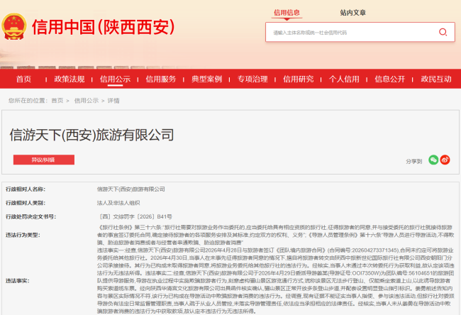The width and height of the screenshot is (461, 315).
Task: Open the 信息公开 navigation item
Action: 390,79
